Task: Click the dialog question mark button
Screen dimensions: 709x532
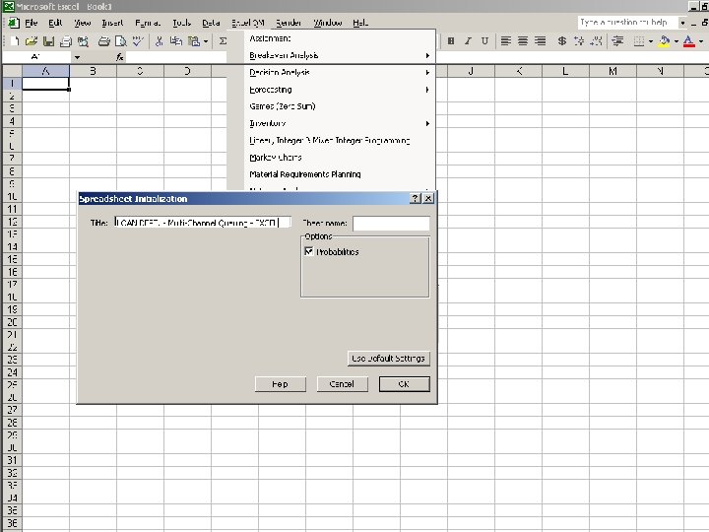Action: (x=415, y=198)
